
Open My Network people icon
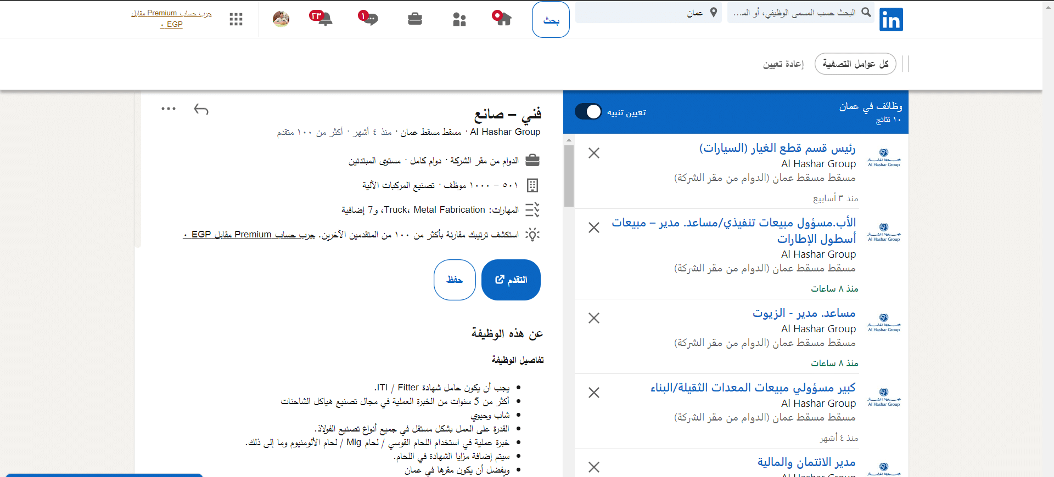point(459,19)
